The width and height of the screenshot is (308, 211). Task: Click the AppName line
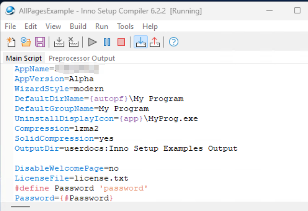click(x=57, y=69)
